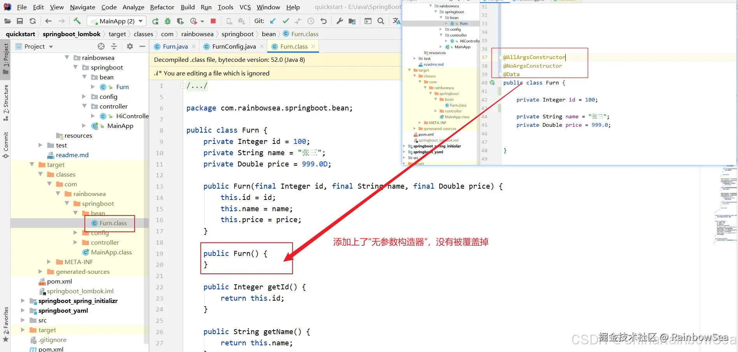
Task: Collapse the classes folder under target
Action: point(40,174)
